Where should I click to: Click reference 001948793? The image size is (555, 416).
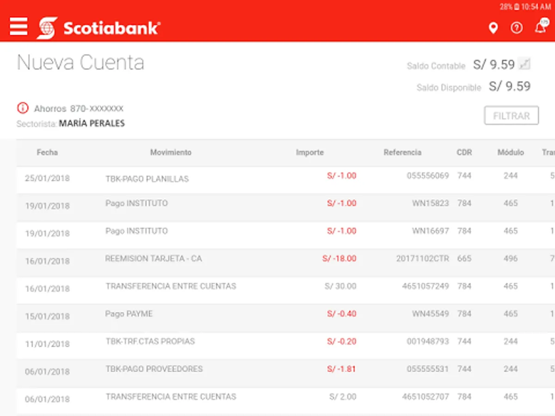(428, 342)
